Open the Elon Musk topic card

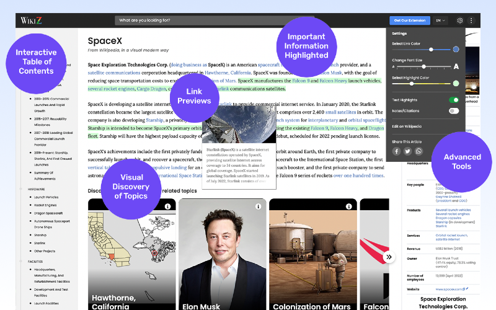(x=222, y=254)
